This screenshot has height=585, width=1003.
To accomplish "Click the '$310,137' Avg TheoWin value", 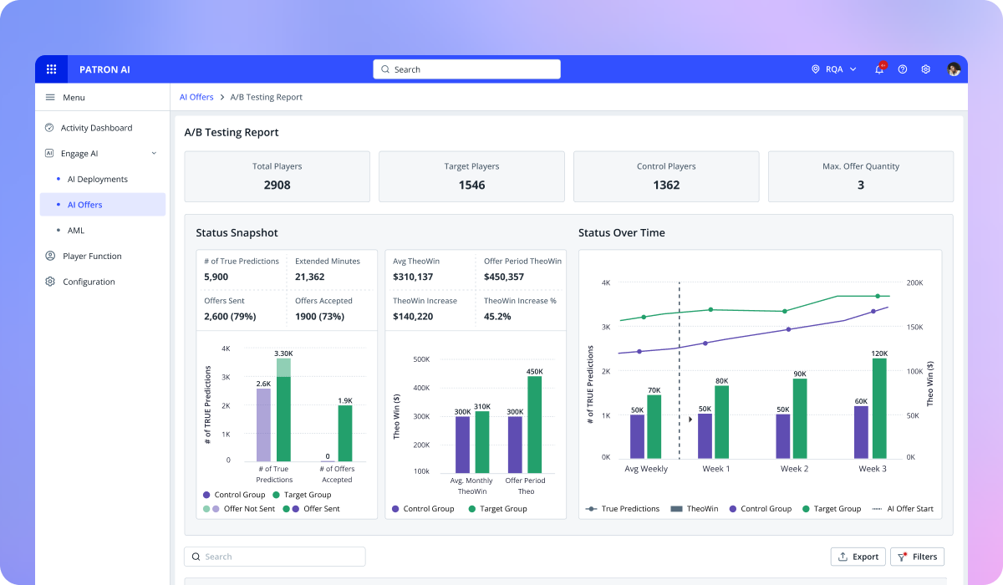I will (x=413, y=277).
